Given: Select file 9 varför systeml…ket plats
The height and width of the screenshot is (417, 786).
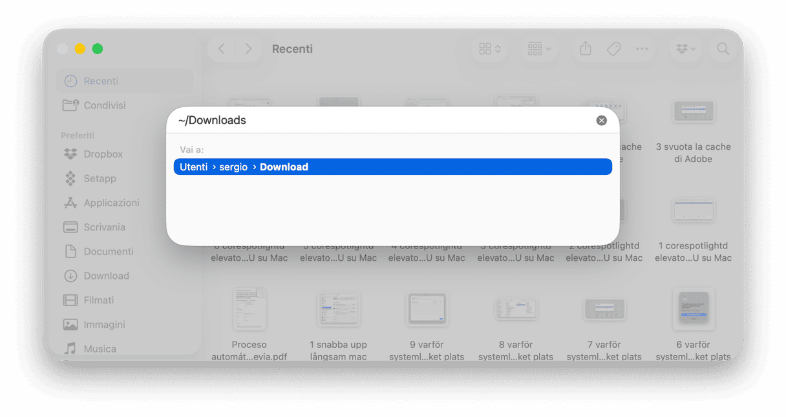Looking at the screenshot, I should [427, 325].
